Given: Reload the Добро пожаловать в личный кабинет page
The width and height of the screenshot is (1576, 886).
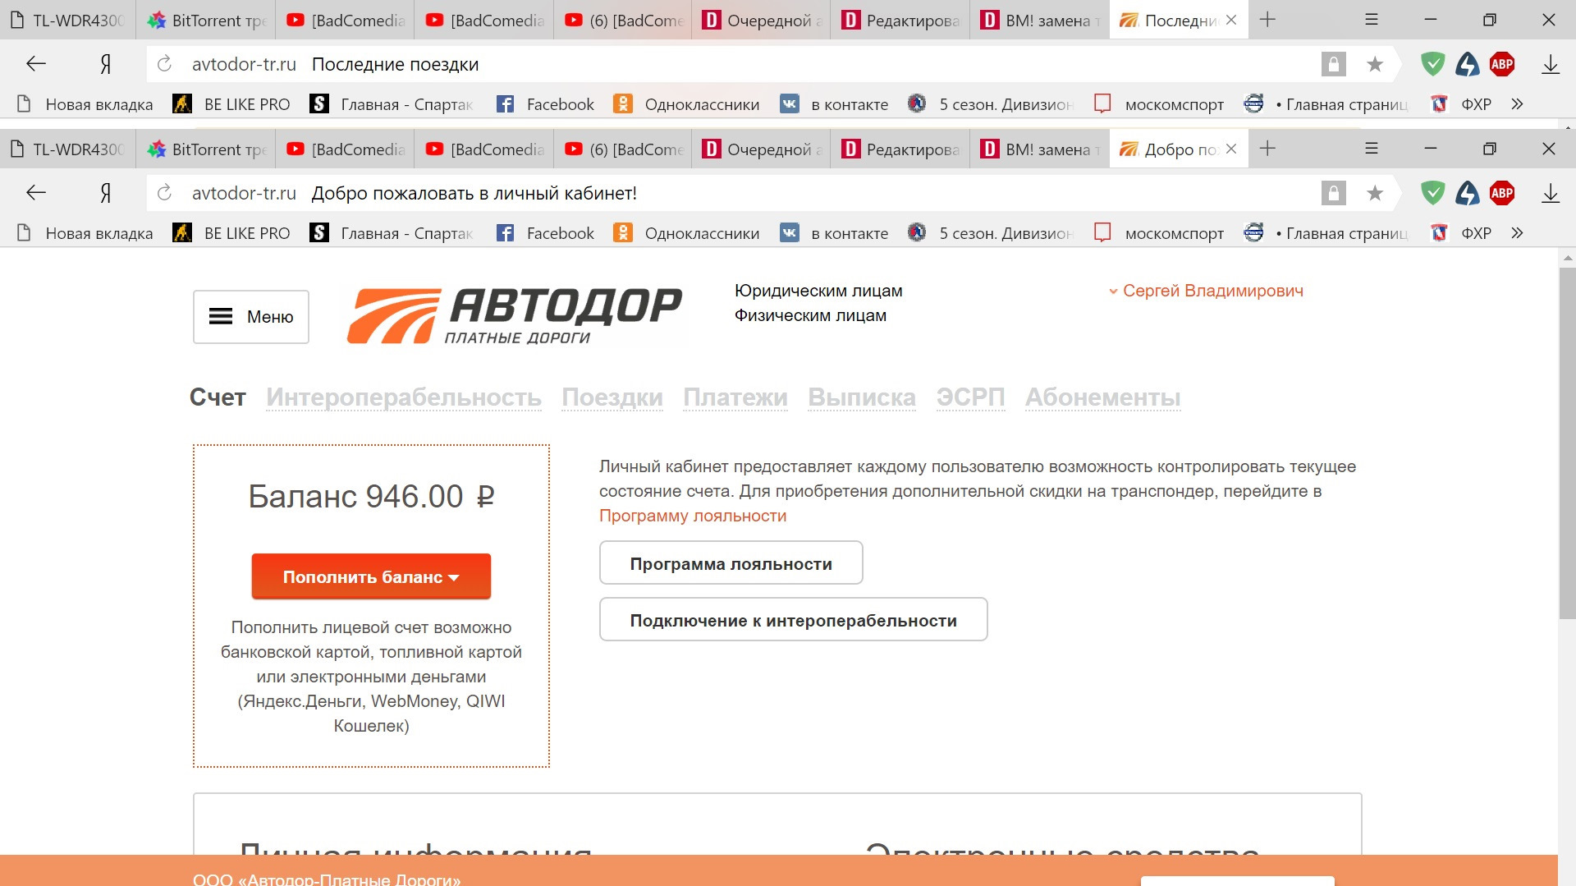Looking at the screenshot, I should pyautogui.click(x=164, y=193).
